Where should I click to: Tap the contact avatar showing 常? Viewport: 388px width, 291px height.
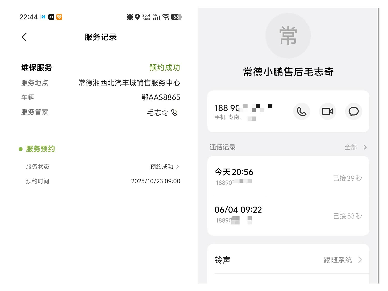point(288,36)
